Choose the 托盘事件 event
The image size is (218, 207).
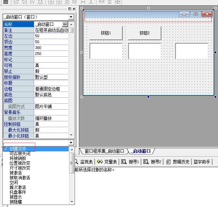pyautogui.click(x=36, y=192)
